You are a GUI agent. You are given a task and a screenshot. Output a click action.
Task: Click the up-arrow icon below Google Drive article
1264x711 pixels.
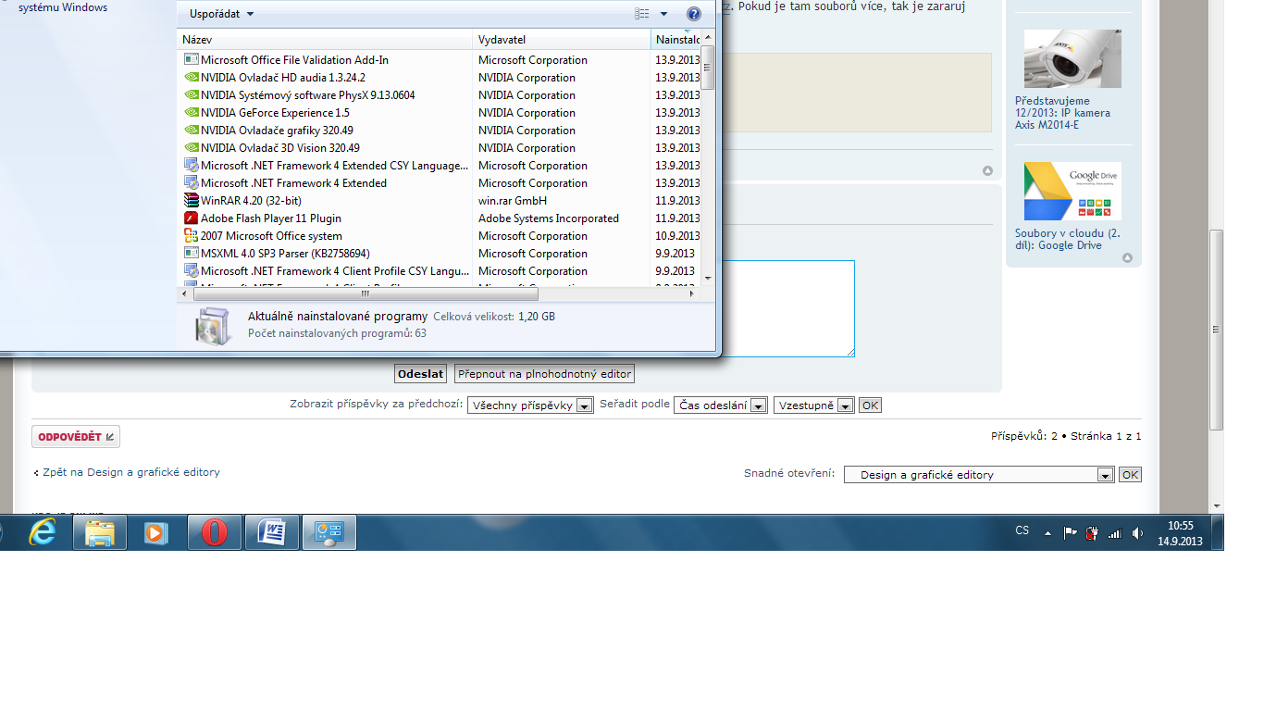(x=1127, y=258)
